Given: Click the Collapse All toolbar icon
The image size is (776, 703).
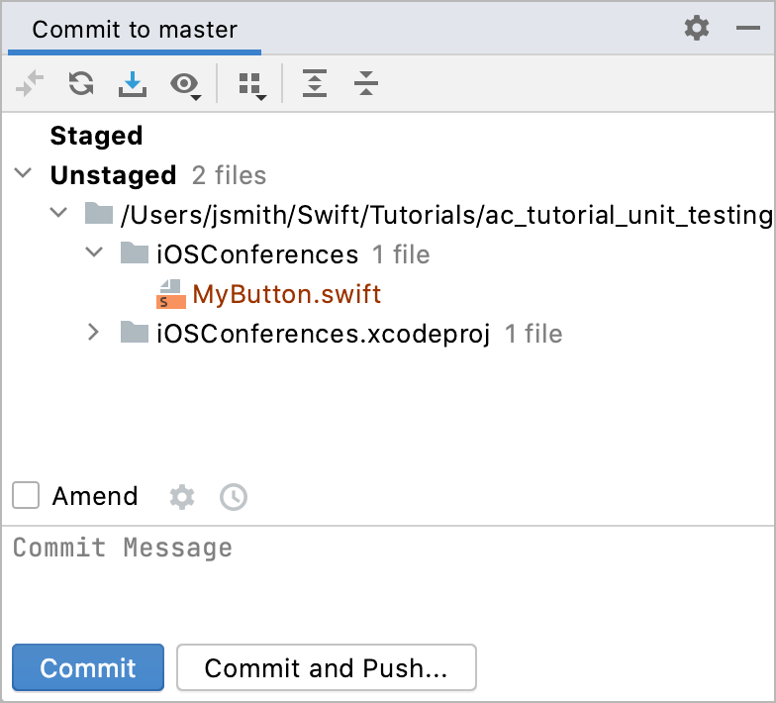Looking at the screenshot, I should (366, 83).
